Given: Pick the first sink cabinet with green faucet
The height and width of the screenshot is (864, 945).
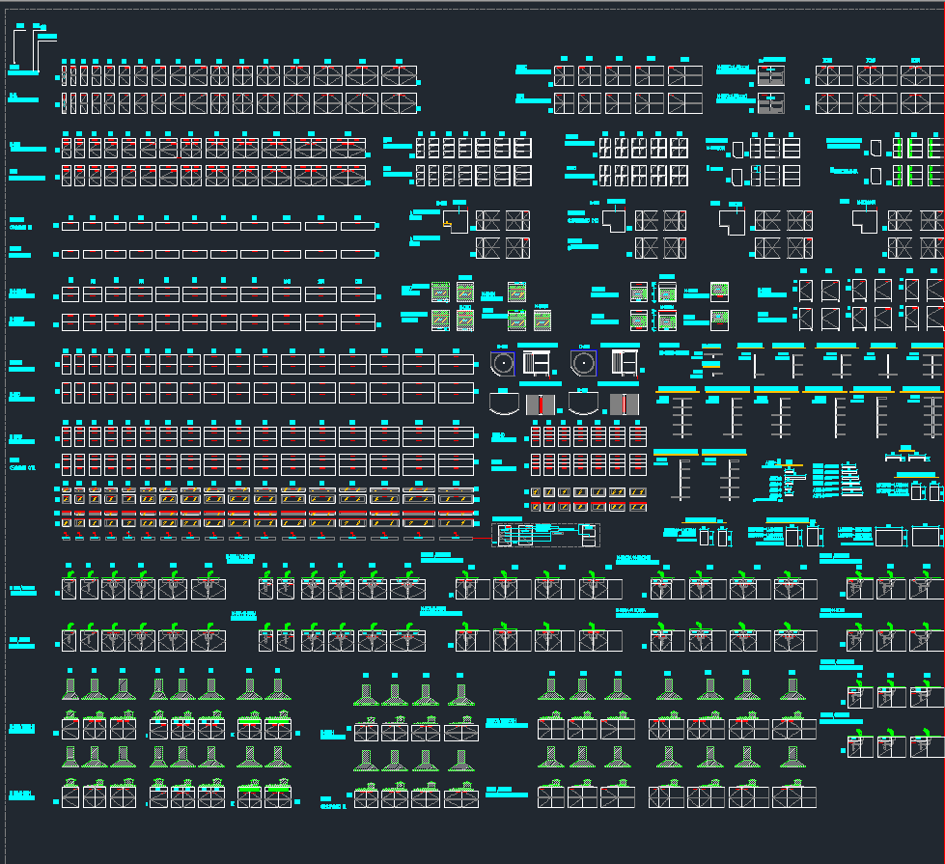Looking at the screenshot, I should [x=69, y=587].
